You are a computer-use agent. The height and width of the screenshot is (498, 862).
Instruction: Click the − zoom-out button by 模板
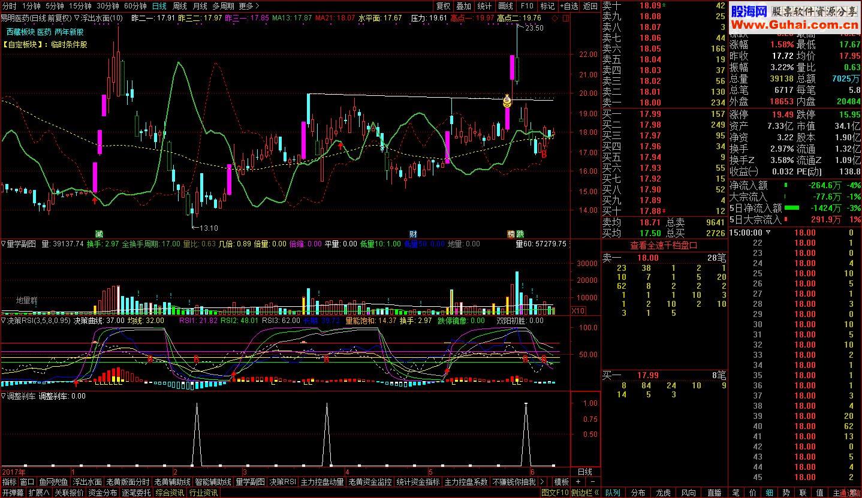click(592, 482)
